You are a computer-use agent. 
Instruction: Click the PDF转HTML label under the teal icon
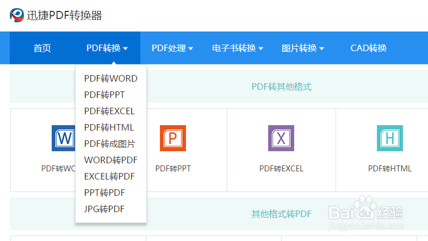390,169
